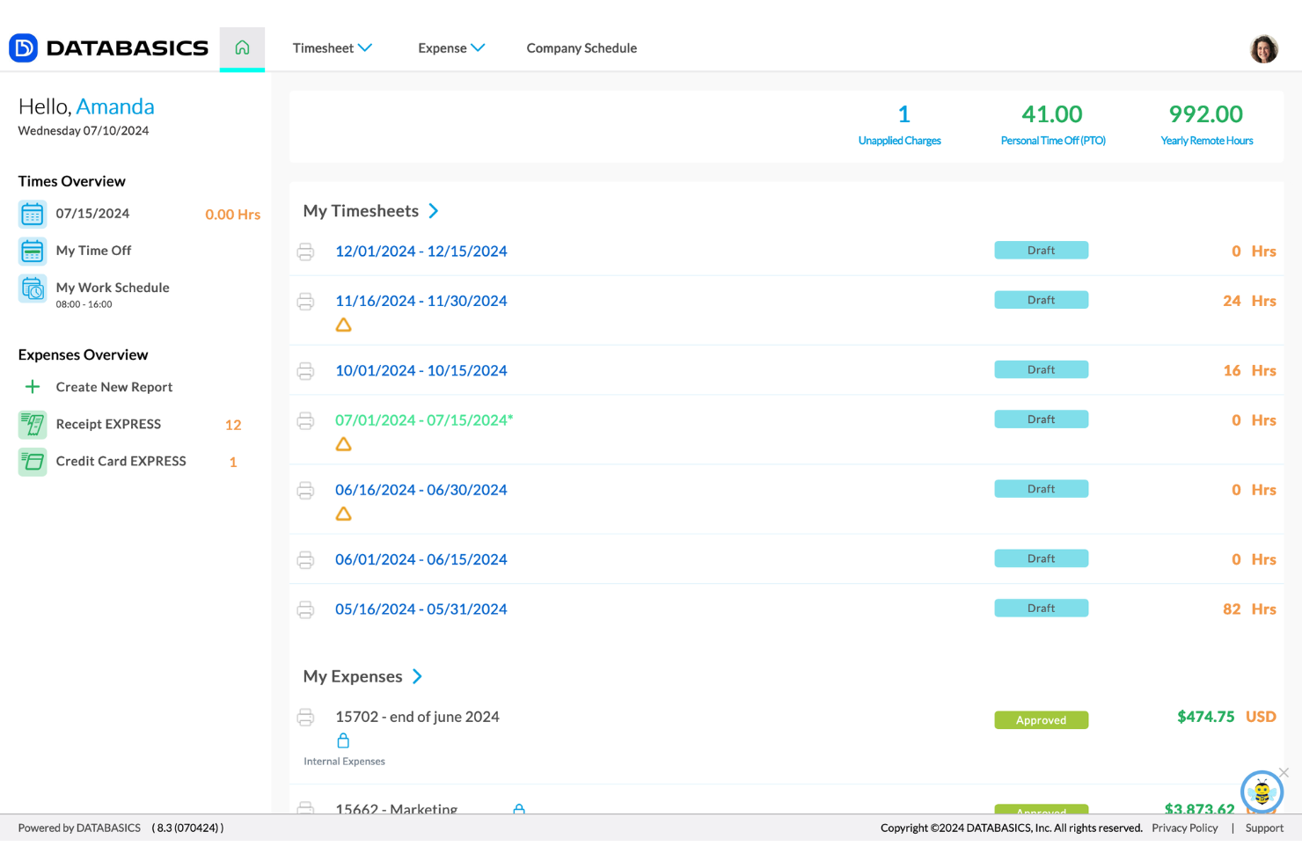Open the Timesheet dropdown
Viewport: 1302px width, 868px height.
333,48
